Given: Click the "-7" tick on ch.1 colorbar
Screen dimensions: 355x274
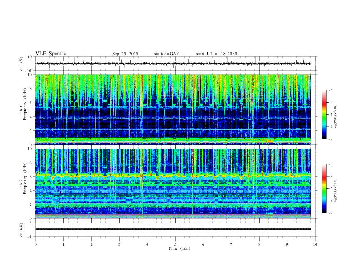Looking at the screenshot, I should click(330, 139).
